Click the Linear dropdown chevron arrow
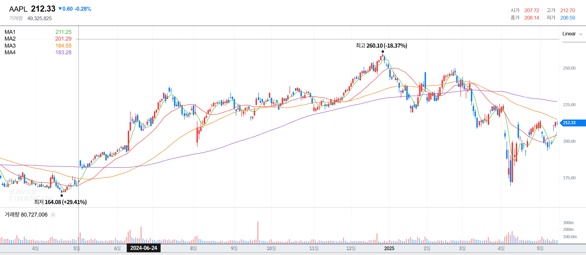Screen dimensions: 586x255 [581, 34]
